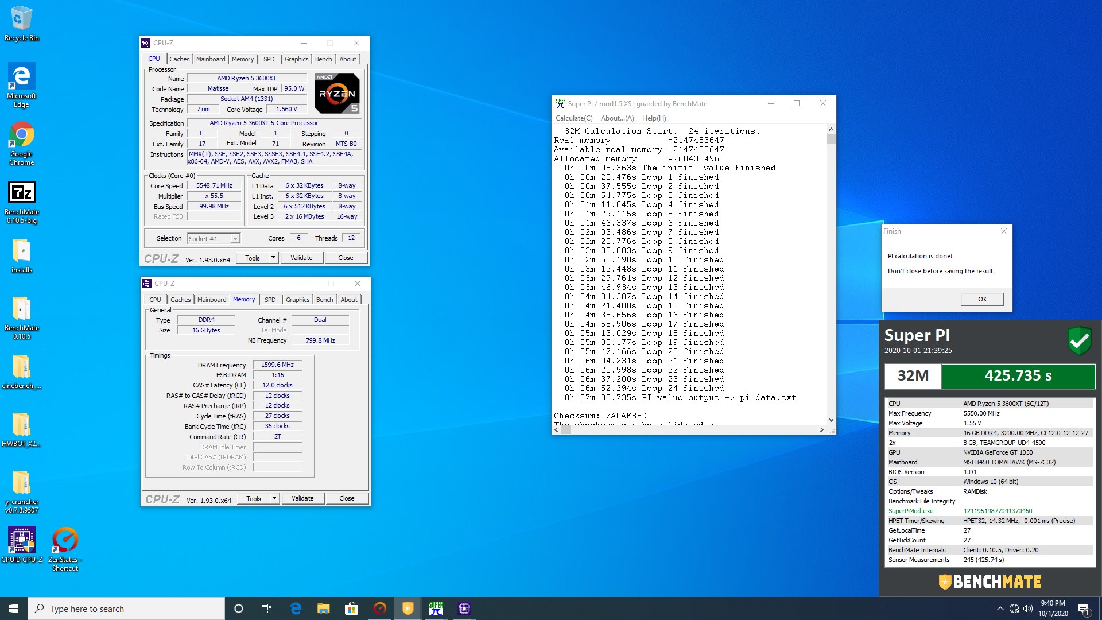Close the Finish dialog with X

click(x=1004, y=231)
